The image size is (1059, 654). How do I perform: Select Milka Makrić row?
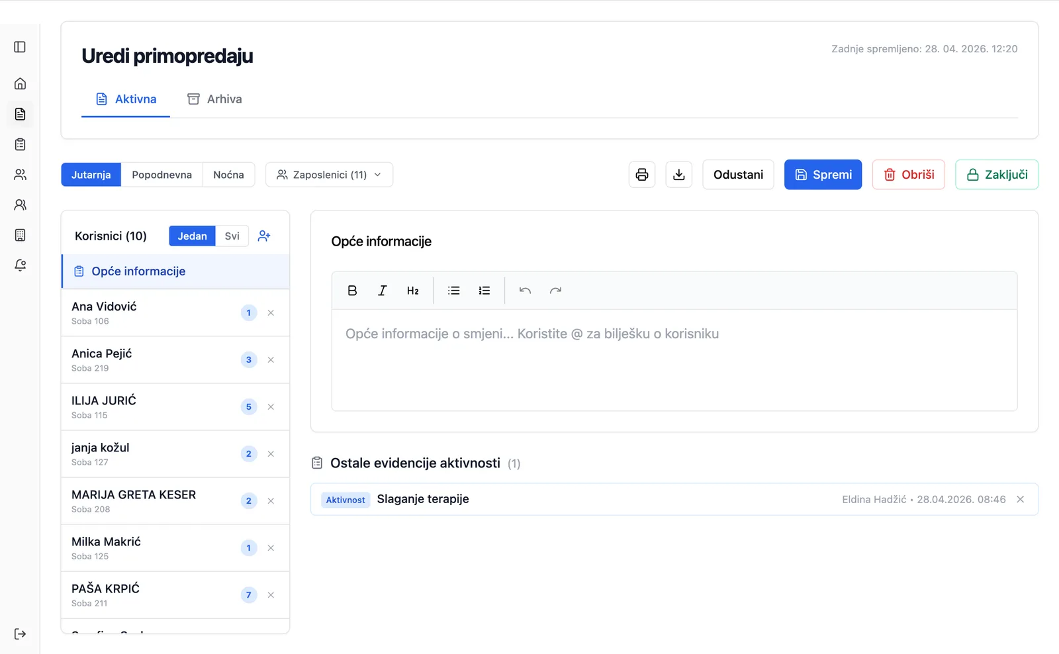pos(175,547)
